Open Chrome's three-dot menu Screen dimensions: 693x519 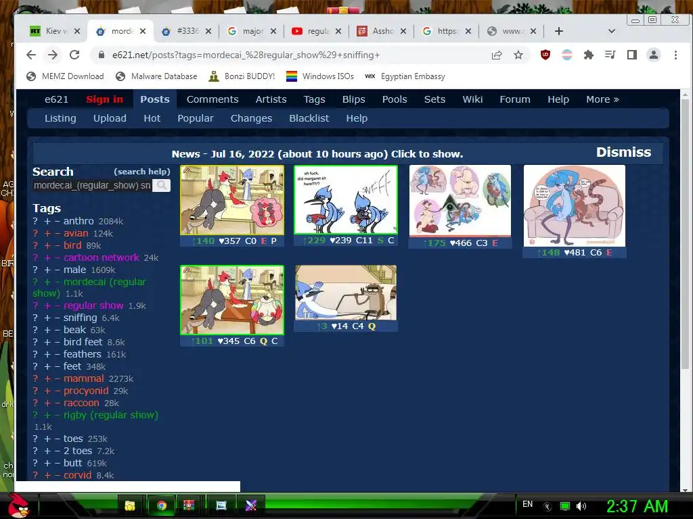coord(675,55)
